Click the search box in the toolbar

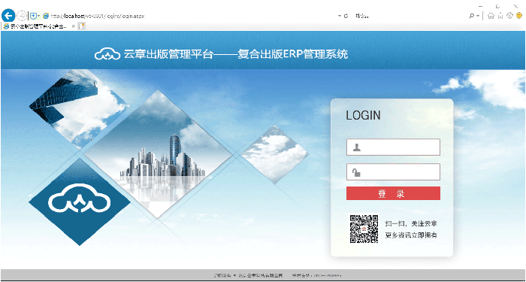pos(410,16)
